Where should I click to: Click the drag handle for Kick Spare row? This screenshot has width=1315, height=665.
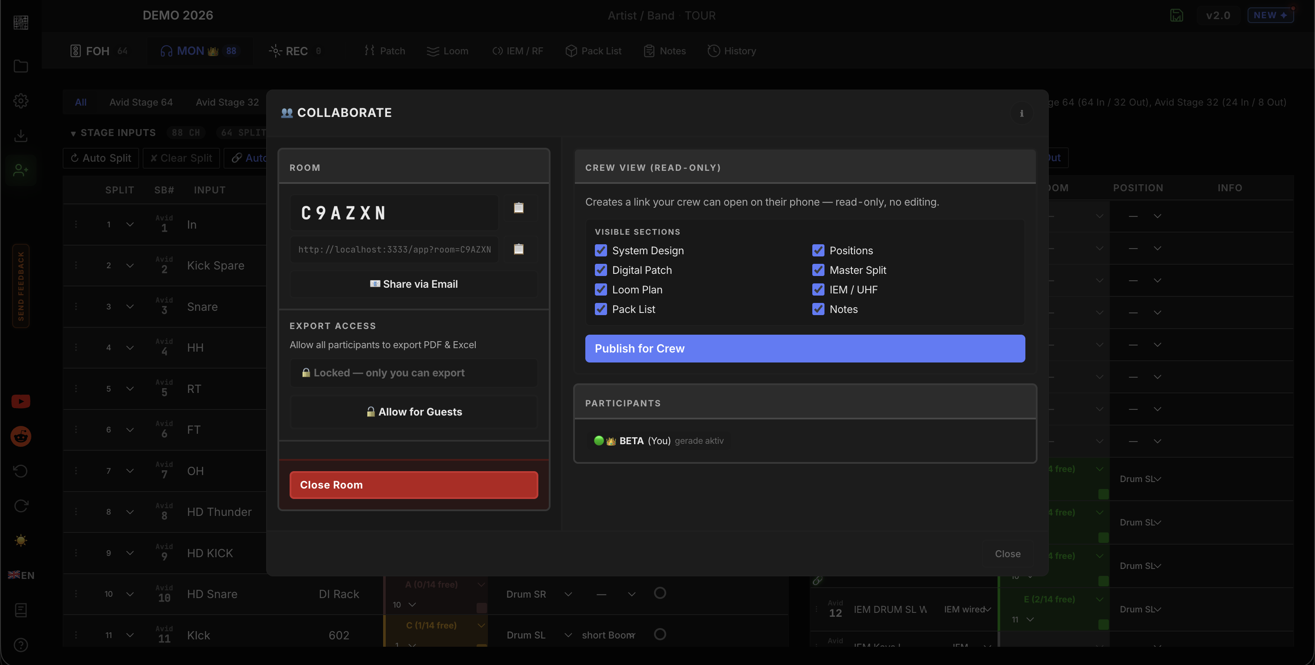pyautogui.click(x=76, y=266)
